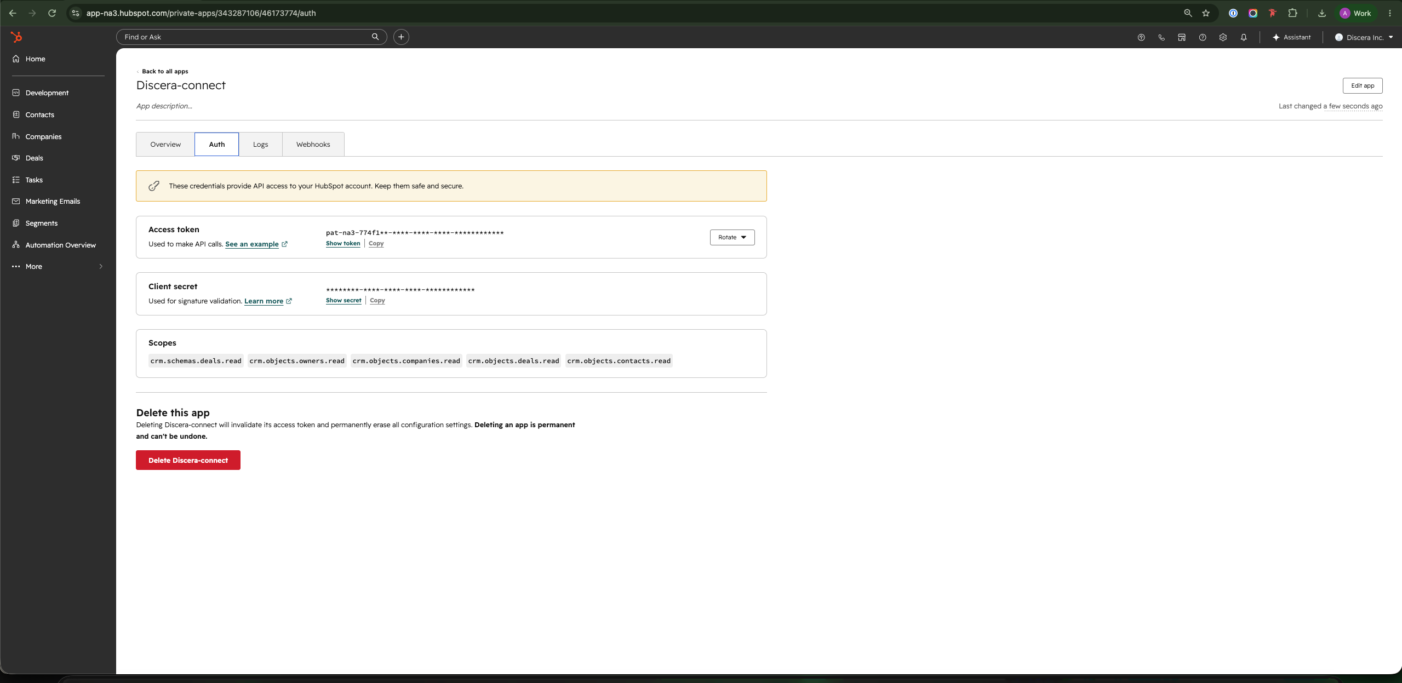Click the crm.objects.contacts.read scope

(x=619, y=361)
